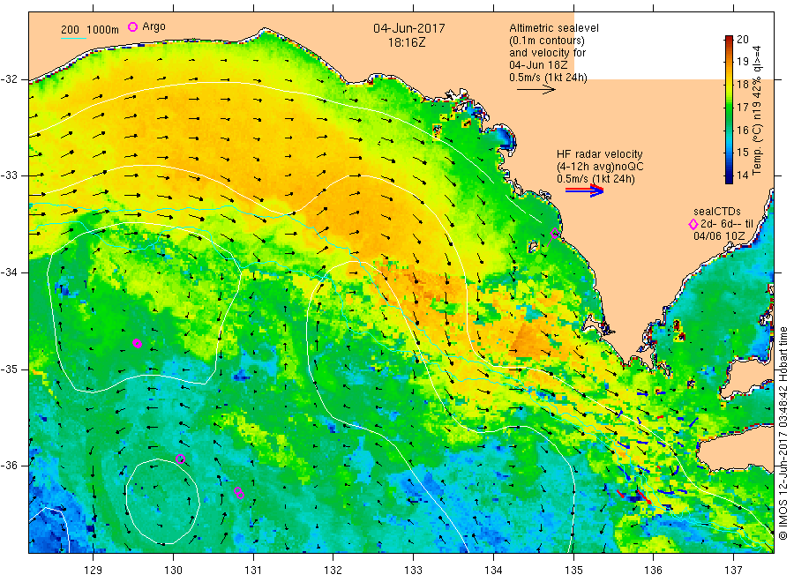Click the temperature colorbar
The image size is (794, 582).
click(729, 109)
